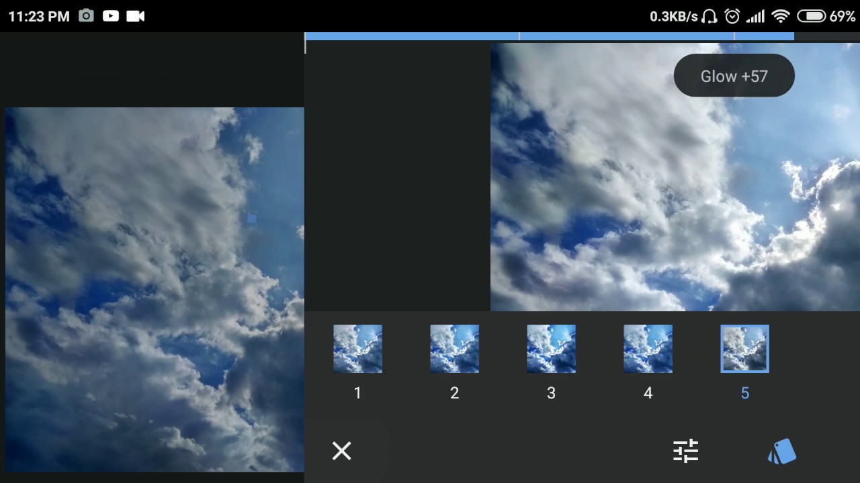Tap the camera icon in status bar
This screenshot has height=483, width=860.
click(x=86, y=15)
